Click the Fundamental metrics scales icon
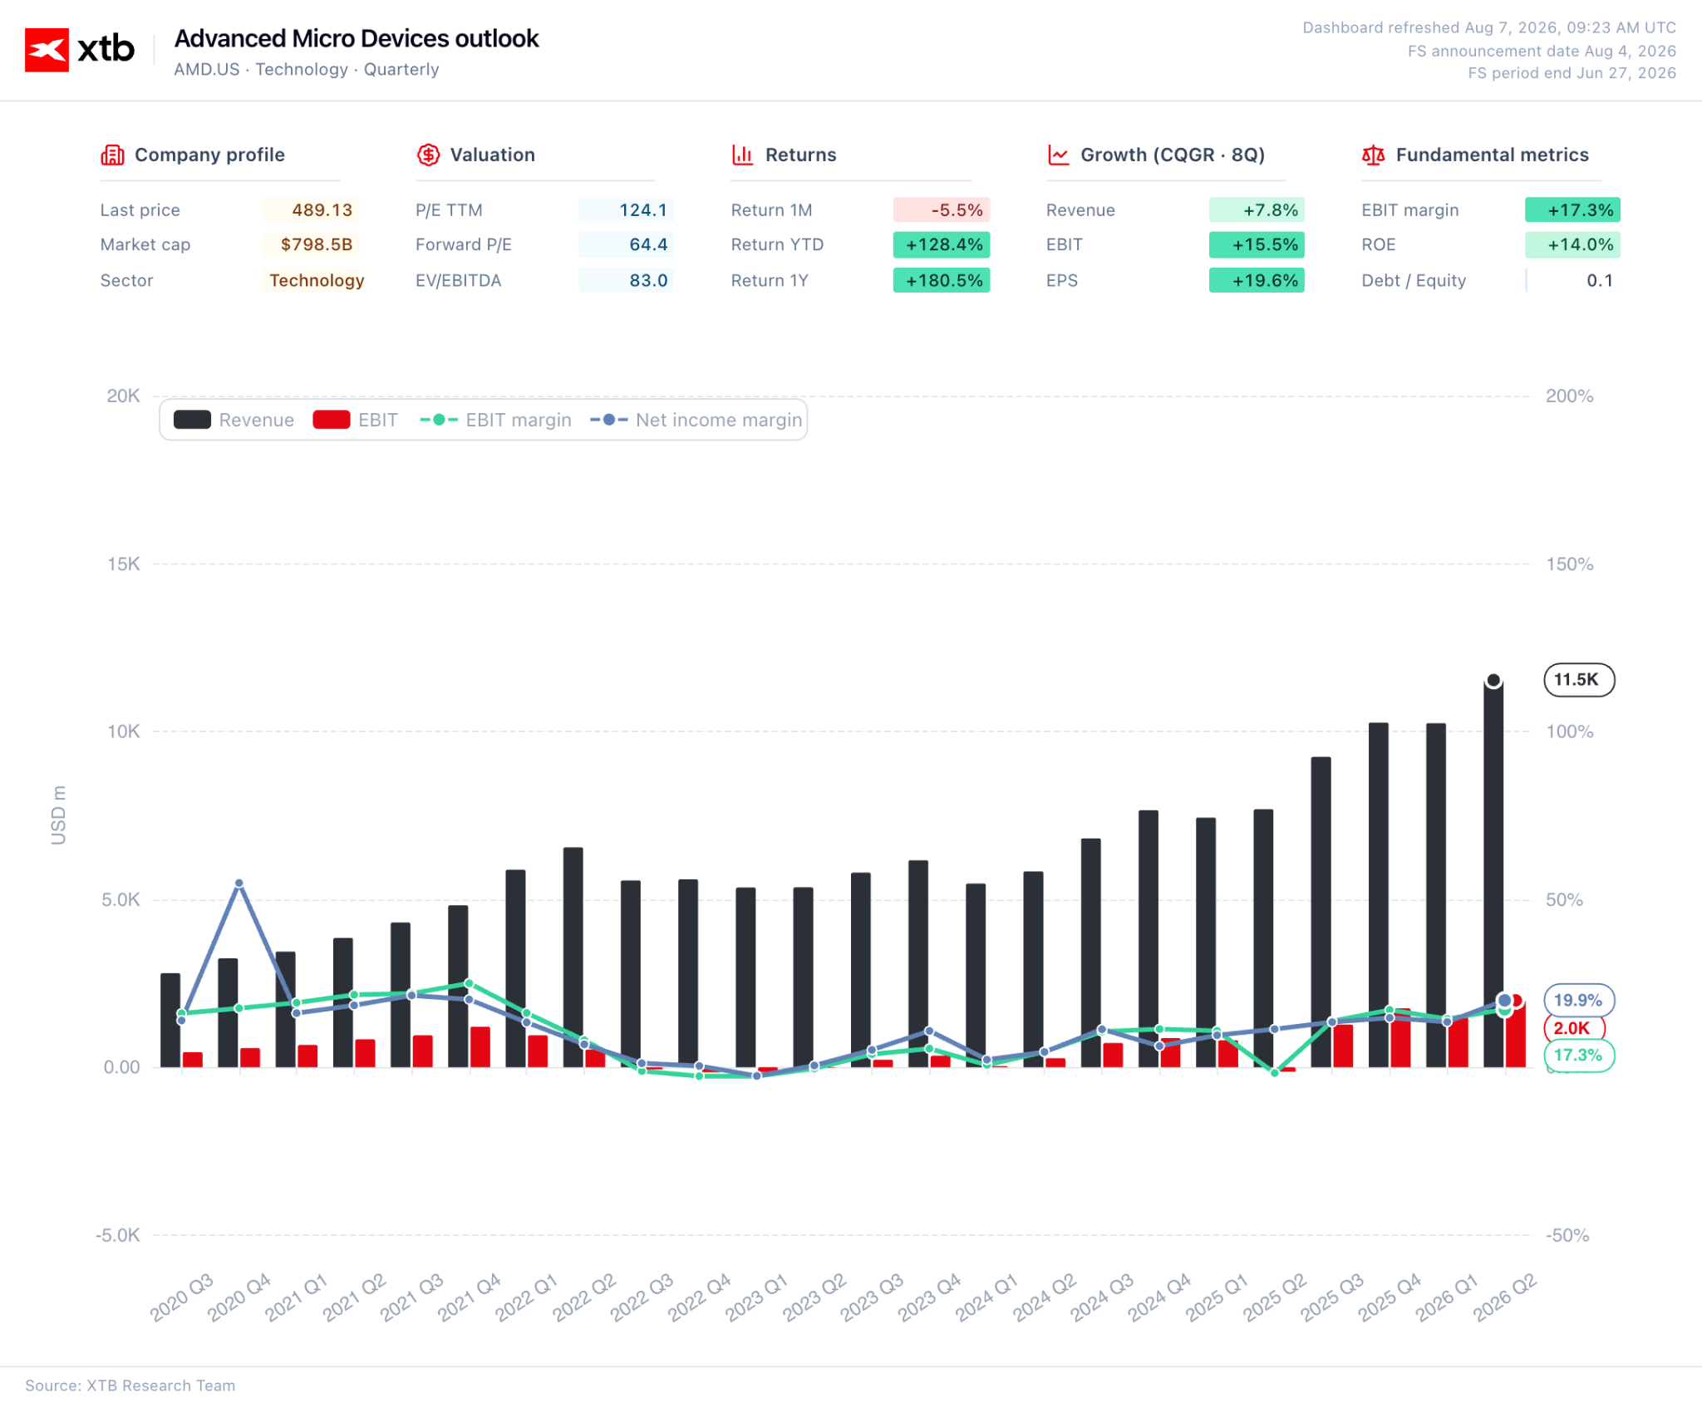This screenshot has height=1403, width=1702. [1373, 155]
